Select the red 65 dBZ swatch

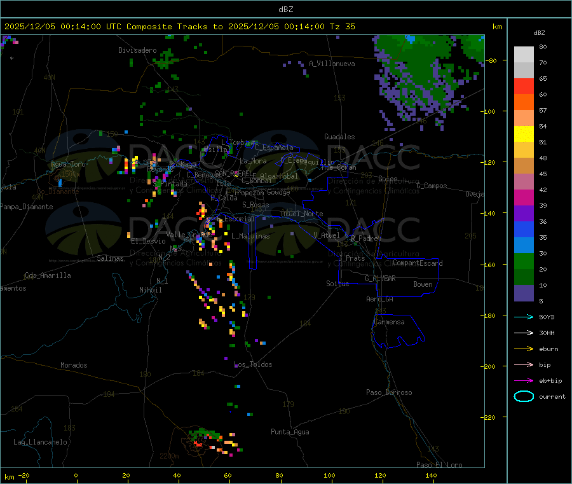(x=524, y=86)
